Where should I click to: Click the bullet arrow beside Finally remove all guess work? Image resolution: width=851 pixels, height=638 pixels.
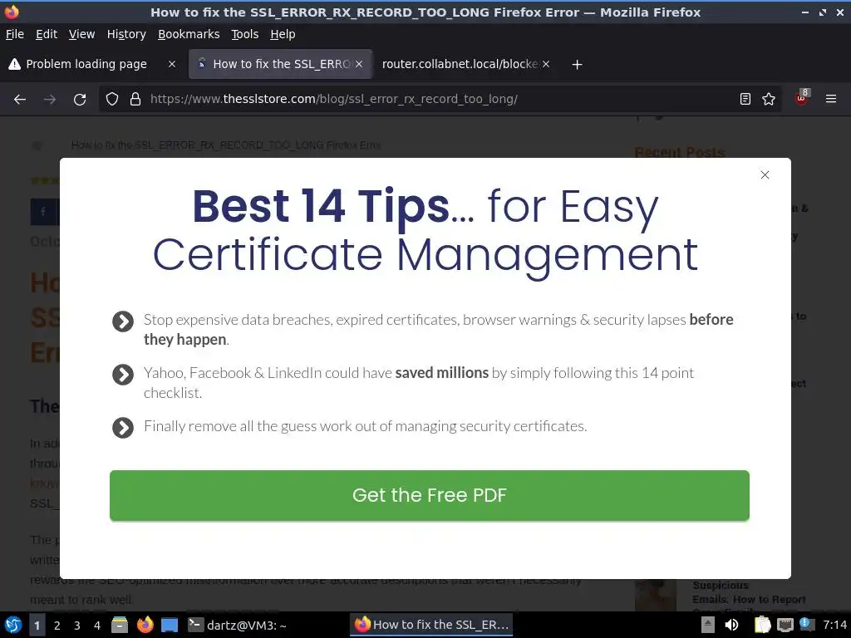pos(123,428)
